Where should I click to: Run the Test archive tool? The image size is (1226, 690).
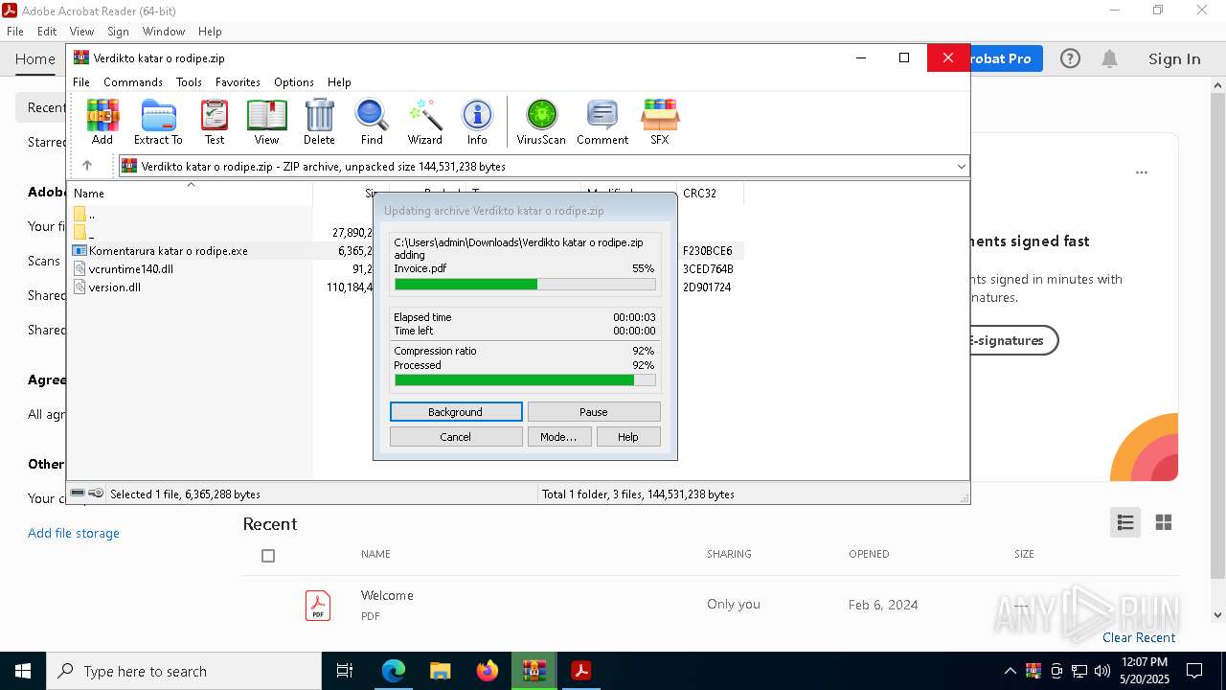[x=215, y=122]
